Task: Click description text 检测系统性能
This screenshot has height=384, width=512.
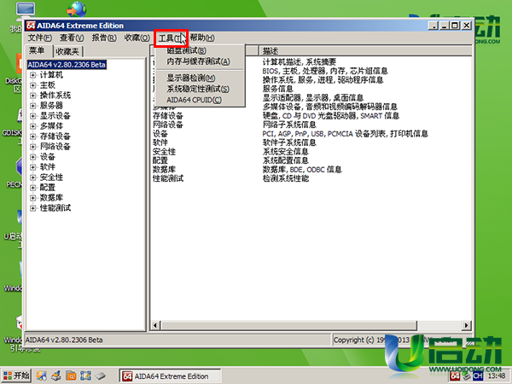Action: pos(286,178)
